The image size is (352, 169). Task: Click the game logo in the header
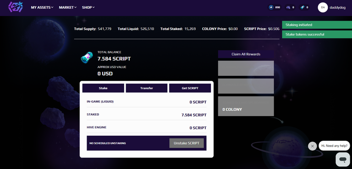click(x=16, y=7)
